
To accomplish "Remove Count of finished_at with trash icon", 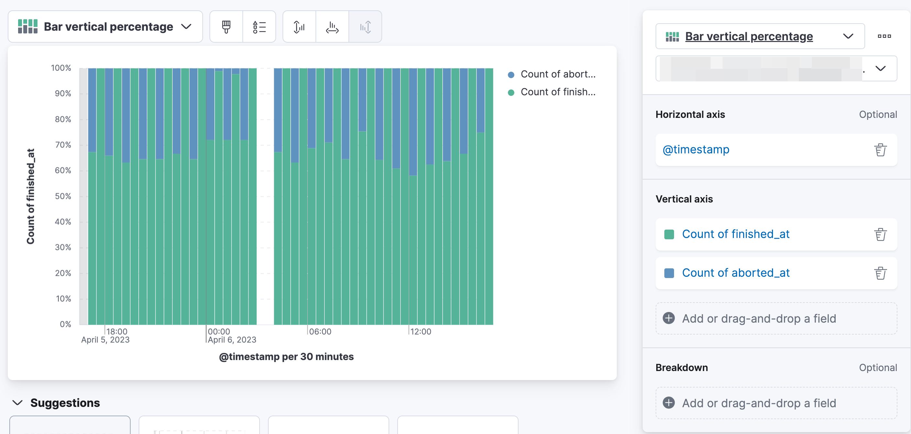I will pos(880,234).
